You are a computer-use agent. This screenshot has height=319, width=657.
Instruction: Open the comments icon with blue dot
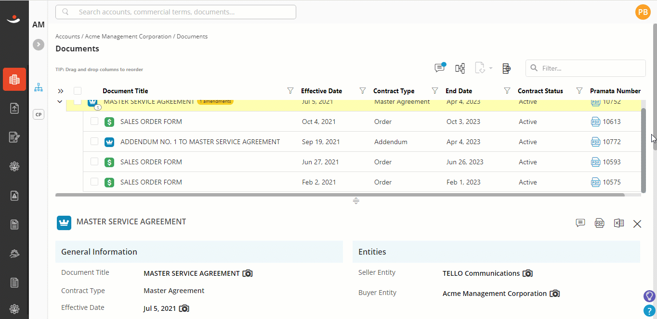[440, 68]
